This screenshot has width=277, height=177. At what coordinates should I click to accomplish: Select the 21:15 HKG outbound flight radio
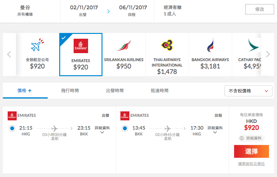pos(12,128)
